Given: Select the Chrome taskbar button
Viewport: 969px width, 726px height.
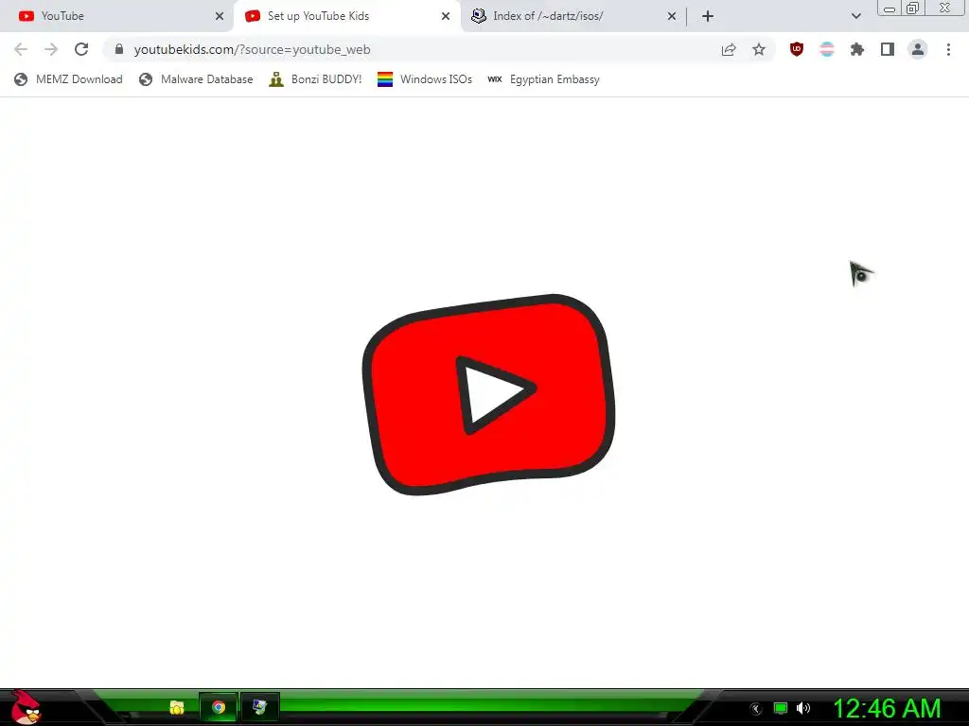Looking at the screenshot, I should pos(219,707).
